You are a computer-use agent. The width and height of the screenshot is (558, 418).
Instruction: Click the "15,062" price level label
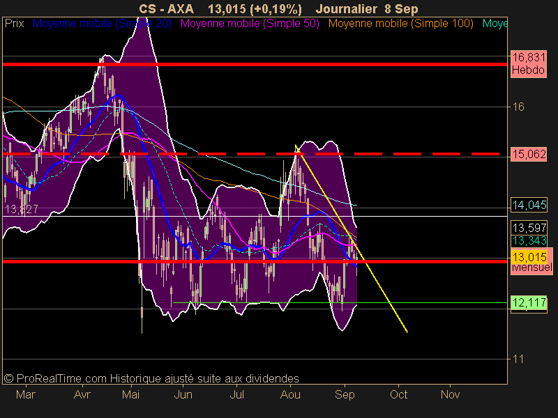529,154
